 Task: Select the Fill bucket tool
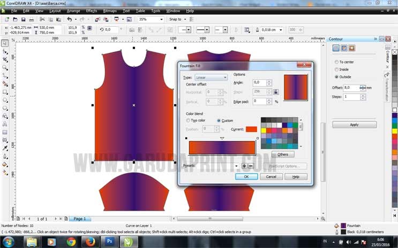coord(5,165)
